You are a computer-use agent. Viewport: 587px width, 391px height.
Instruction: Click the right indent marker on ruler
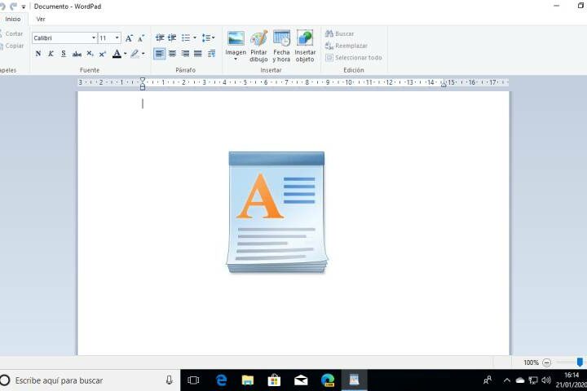click(x=444, y=85)
